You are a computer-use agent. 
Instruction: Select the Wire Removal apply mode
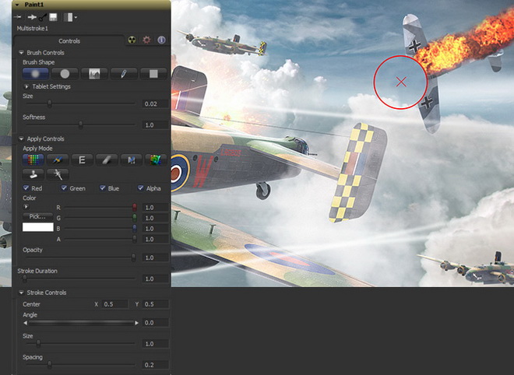click(x=58, y=174)
